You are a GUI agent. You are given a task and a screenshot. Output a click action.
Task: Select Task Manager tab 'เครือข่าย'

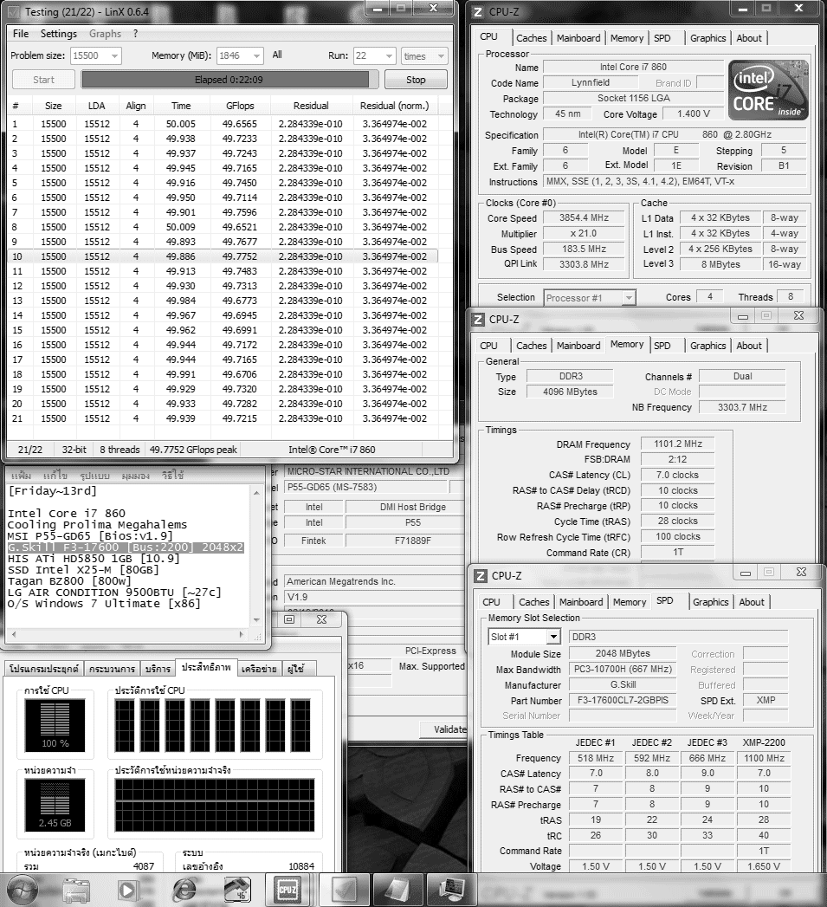pyautogui.click(x=259, y=669)
